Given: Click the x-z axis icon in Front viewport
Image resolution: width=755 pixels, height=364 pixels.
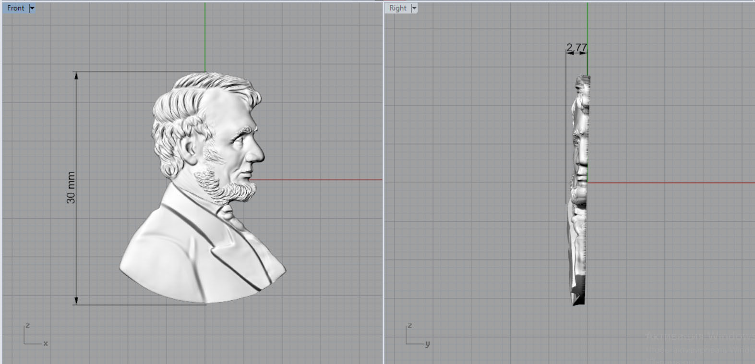Looking at the screenshot, I should [x=36, y=335].
